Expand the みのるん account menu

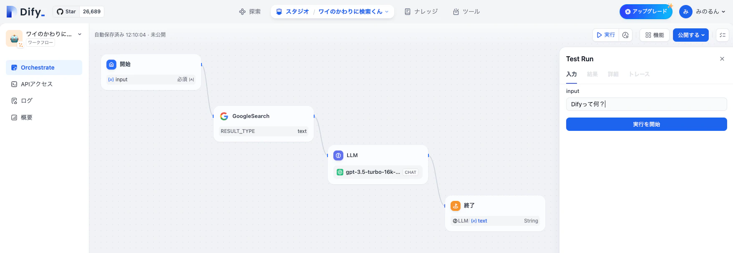tap(710, 12)
